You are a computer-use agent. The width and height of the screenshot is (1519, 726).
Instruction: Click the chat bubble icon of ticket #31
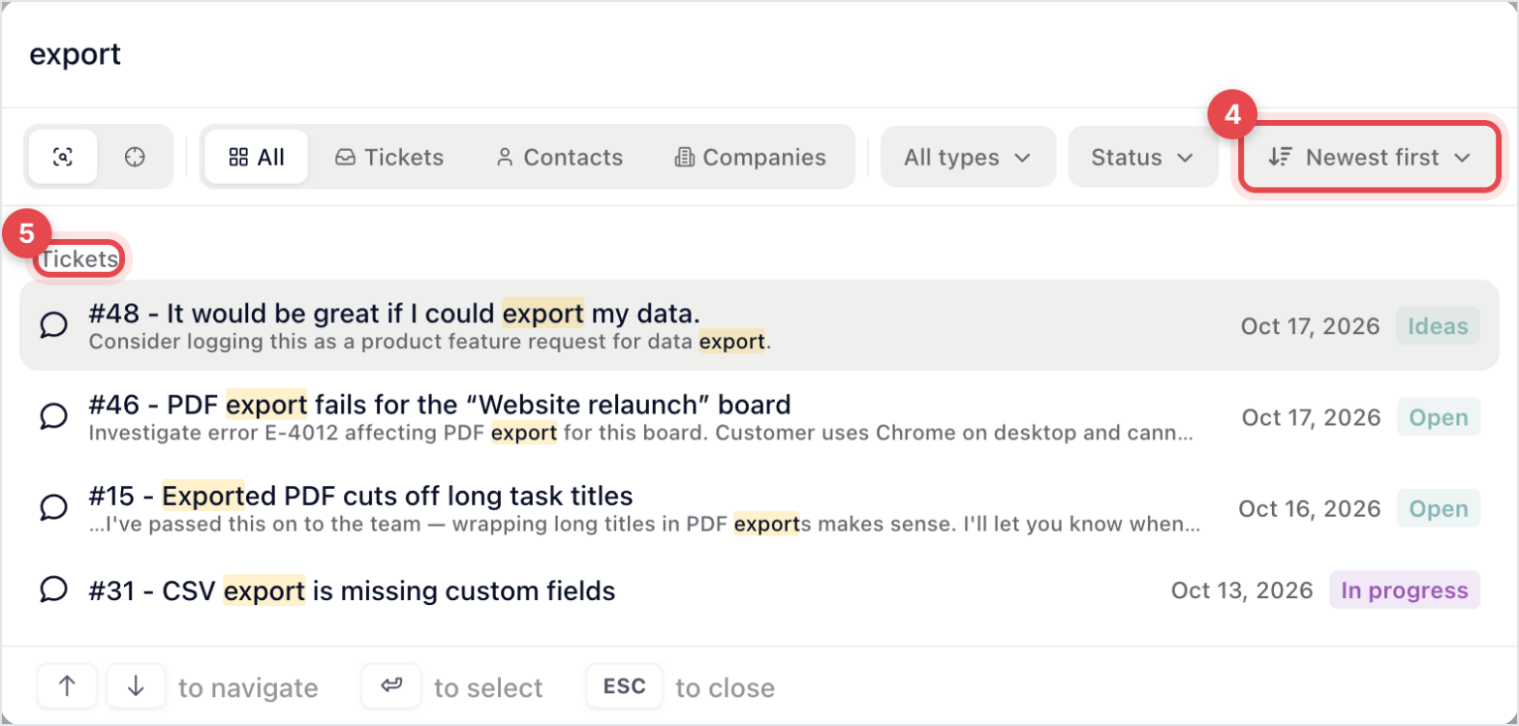54,590
